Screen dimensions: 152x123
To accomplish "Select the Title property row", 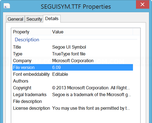I will coord(73,47).
